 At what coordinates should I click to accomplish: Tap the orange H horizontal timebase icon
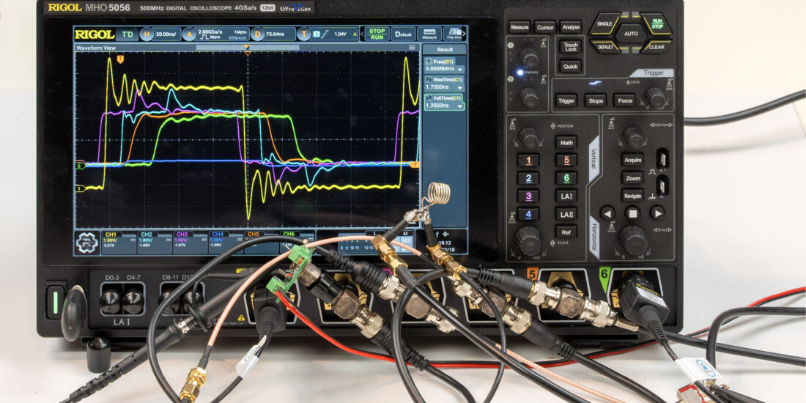tap(147, 34)
